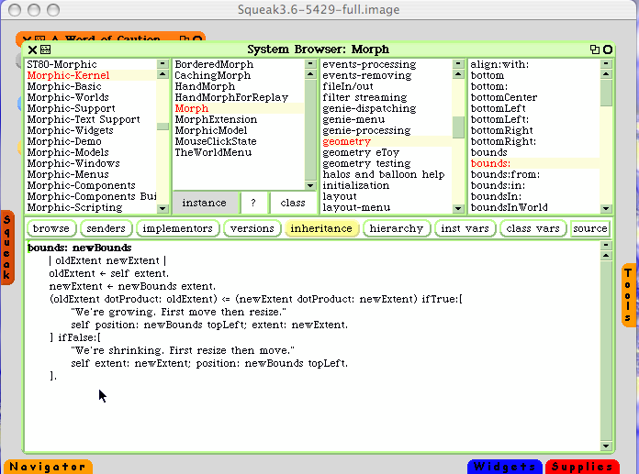Show class vars
Screen dimensions: 639x474
[533, 228]
